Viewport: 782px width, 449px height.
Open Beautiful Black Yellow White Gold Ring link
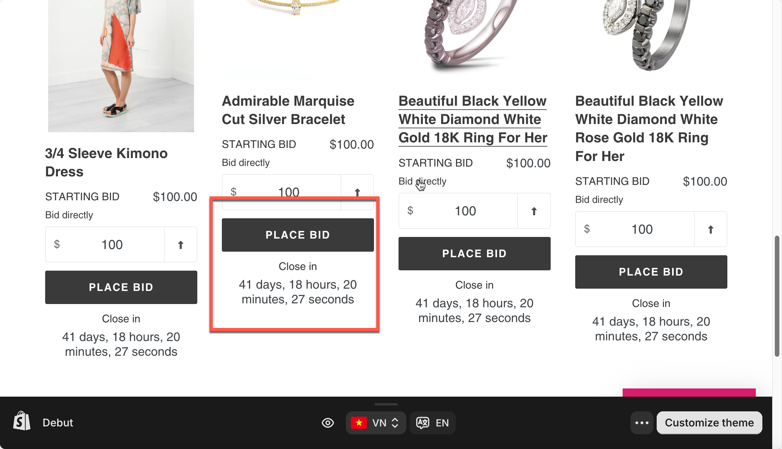[x=472, y=119]
